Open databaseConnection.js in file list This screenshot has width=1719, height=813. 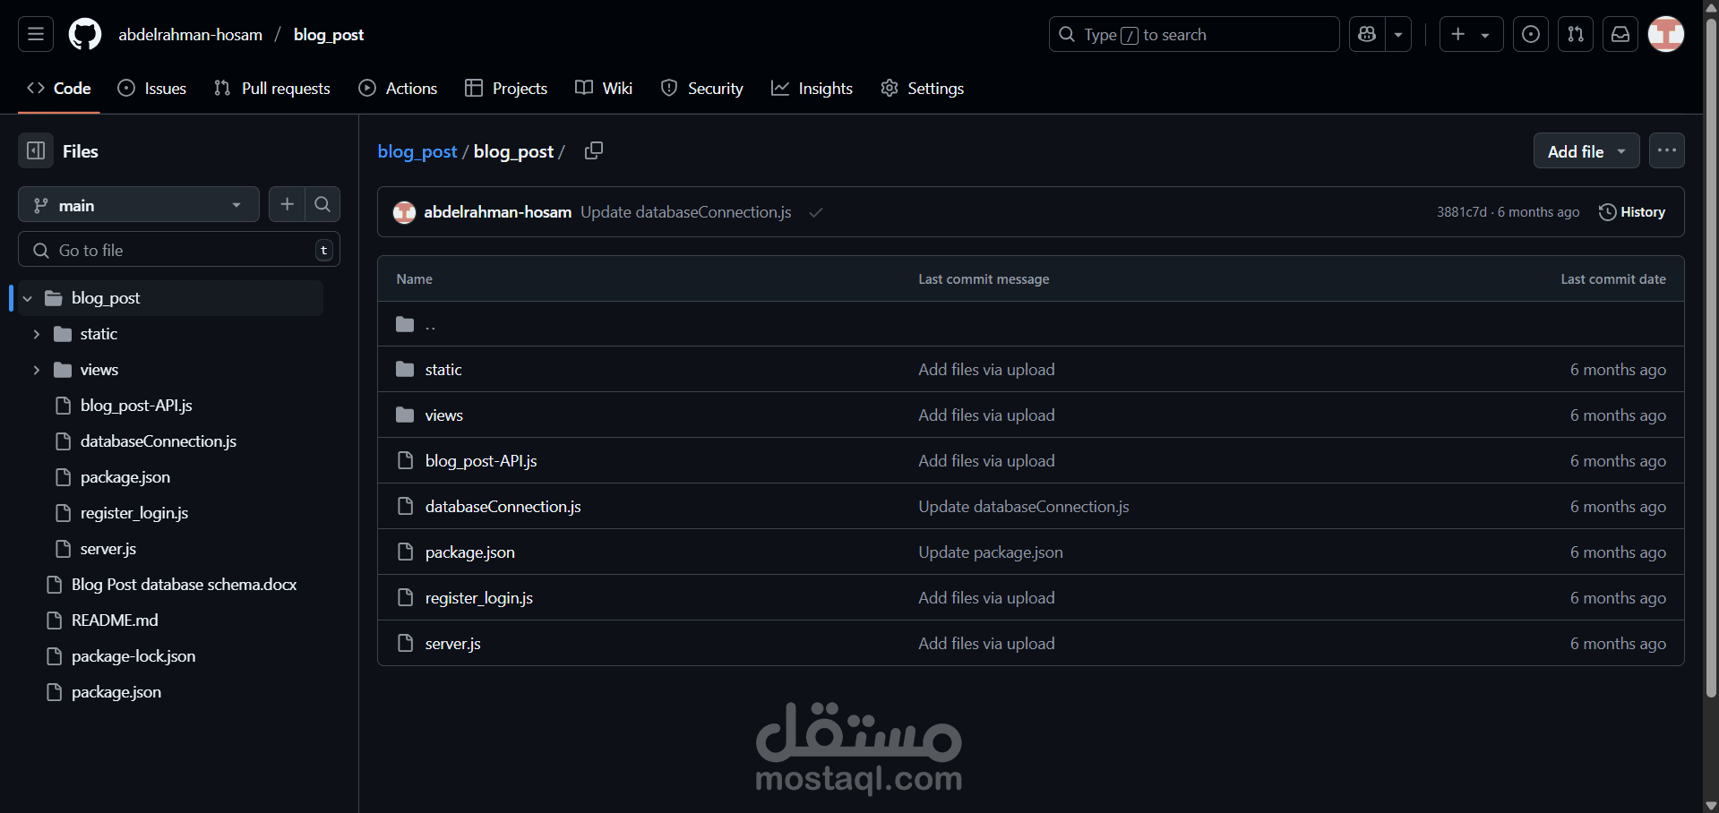(x=503, y=507)
